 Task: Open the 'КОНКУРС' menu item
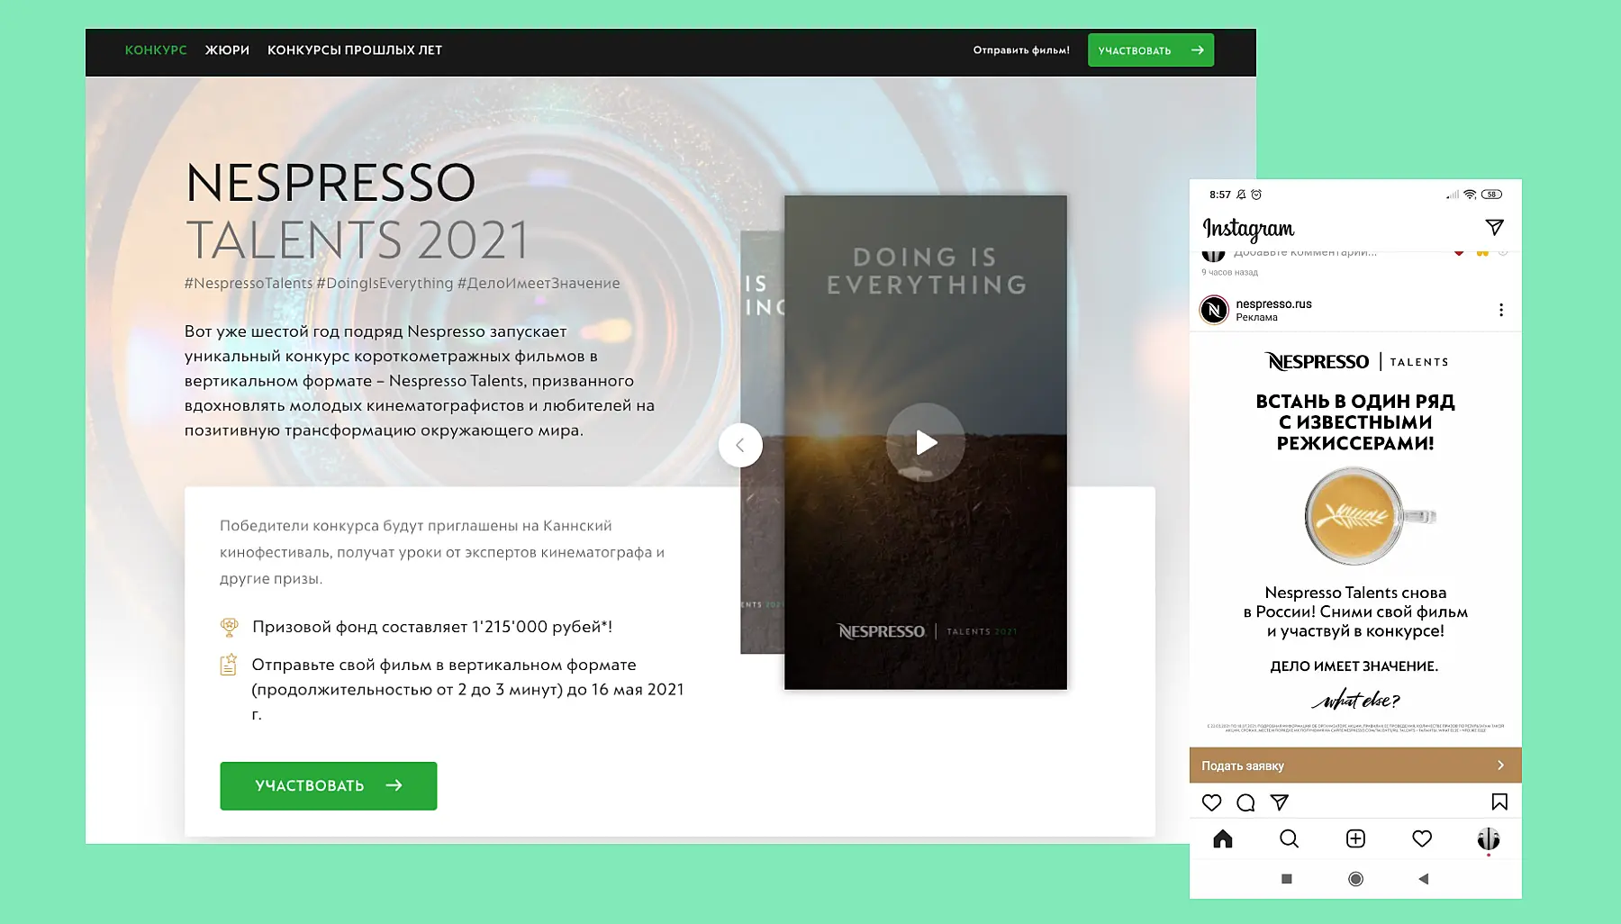pos(156,50)
